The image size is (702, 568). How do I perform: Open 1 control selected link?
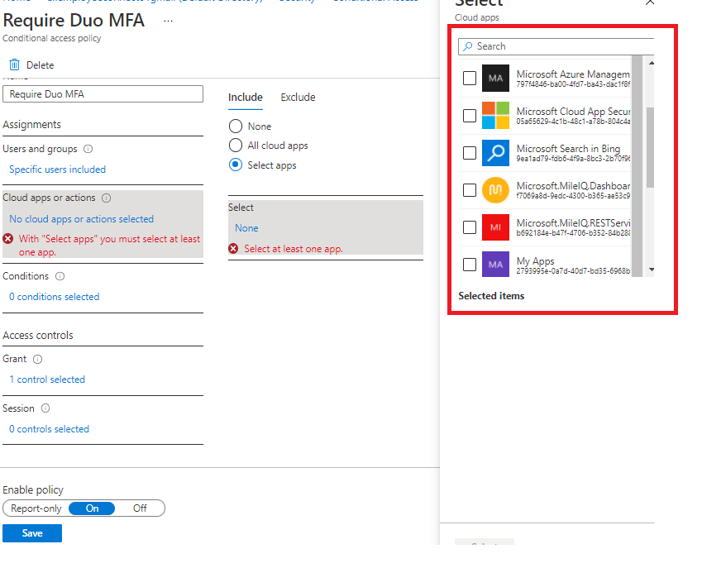coord(47,379)
